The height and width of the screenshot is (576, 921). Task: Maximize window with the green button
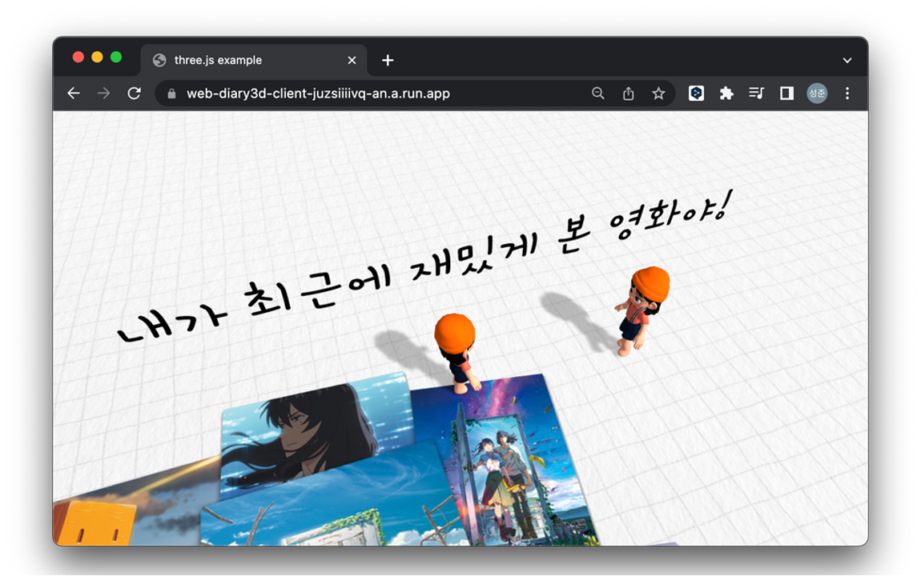click(115, 57)
